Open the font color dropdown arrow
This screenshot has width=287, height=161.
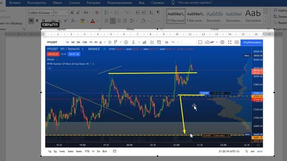98,21
